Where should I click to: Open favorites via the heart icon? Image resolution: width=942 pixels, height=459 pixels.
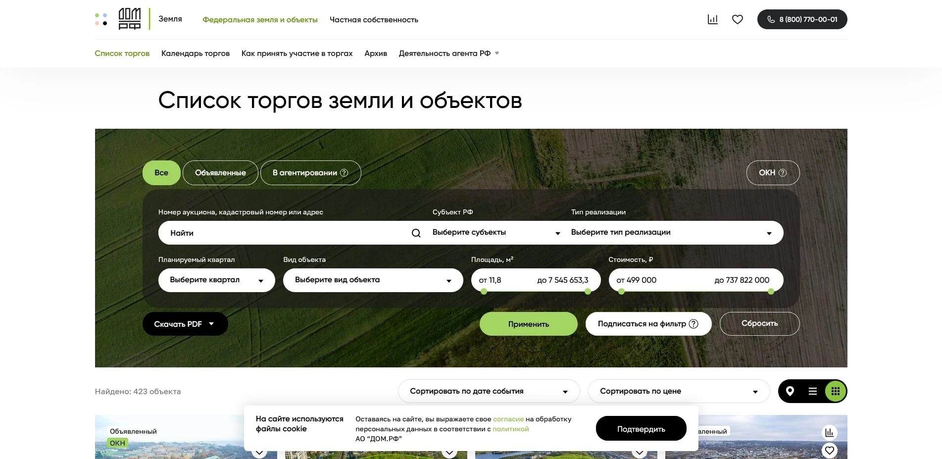coord(737,19)
